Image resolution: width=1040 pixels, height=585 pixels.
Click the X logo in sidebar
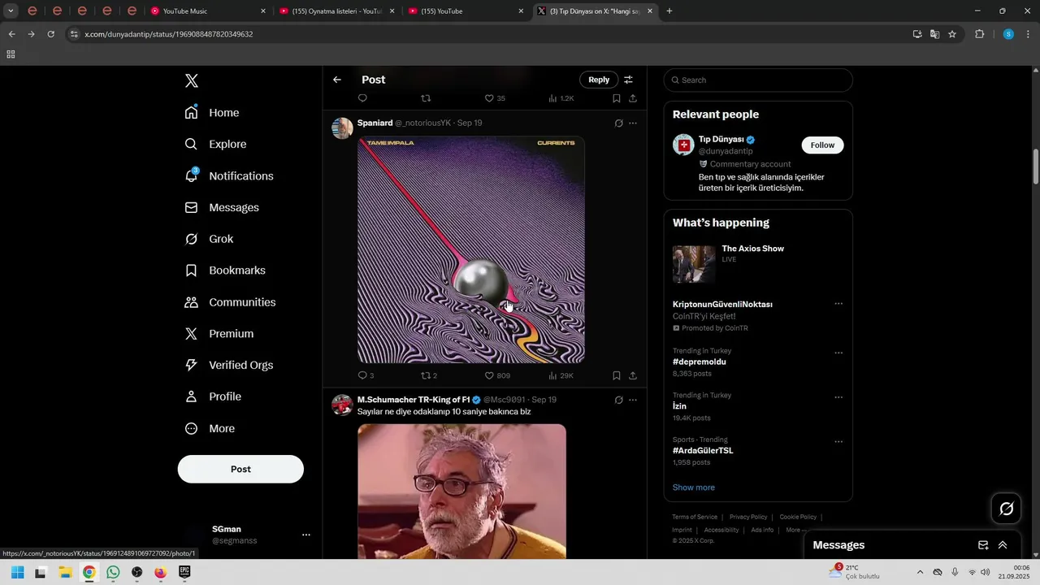192,80
